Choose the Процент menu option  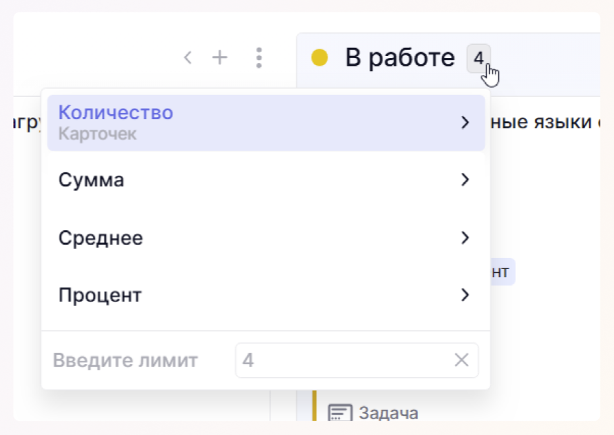point(100,295)
